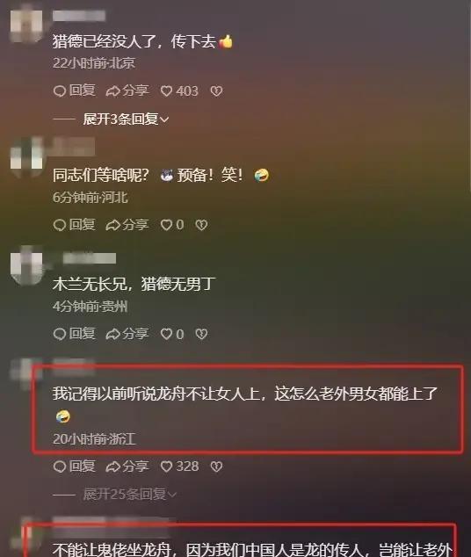This screenshot has height=557, width=471.
Task: Like the Hebei comment with 0 likes
Action: [x=172, y=225]
